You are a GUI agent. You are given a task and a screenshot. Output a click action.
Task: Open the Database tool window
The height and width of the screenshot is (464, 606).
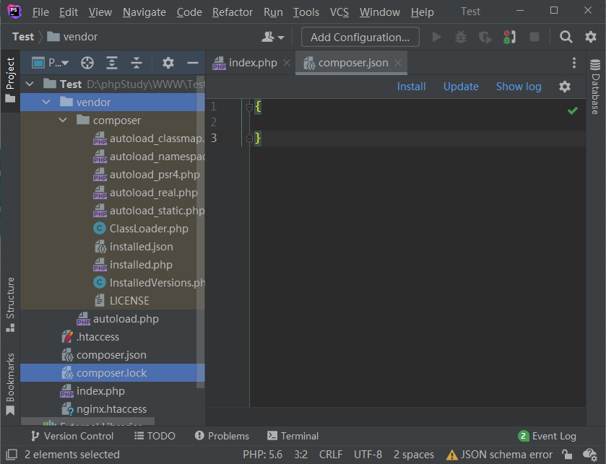595,87
